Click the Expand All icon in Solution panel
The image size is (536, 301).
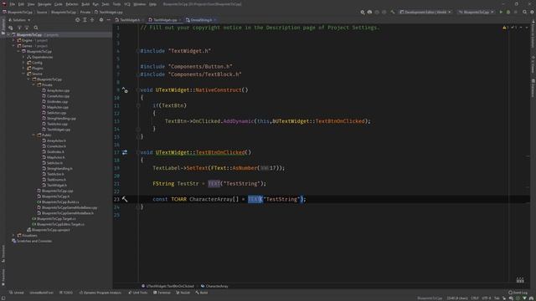coord(85,20)
